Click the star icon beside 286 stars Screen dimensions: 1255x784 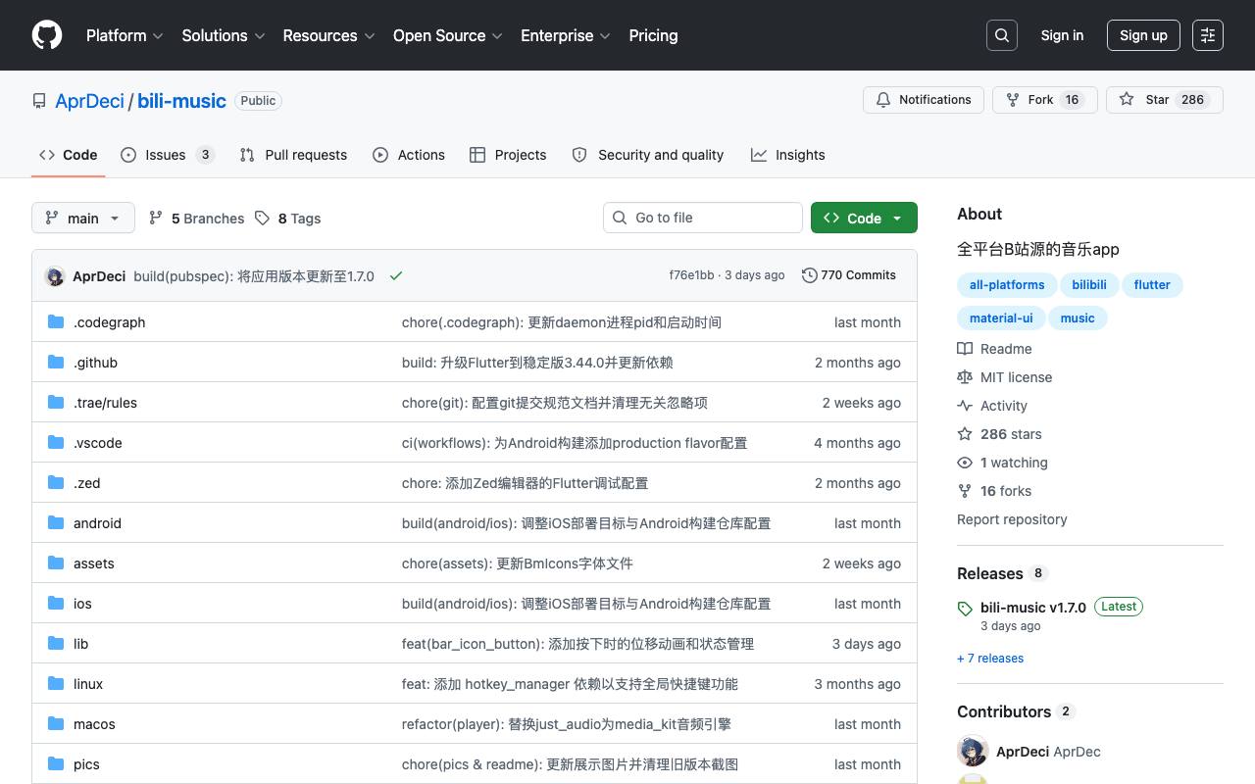tap(965, 434)
